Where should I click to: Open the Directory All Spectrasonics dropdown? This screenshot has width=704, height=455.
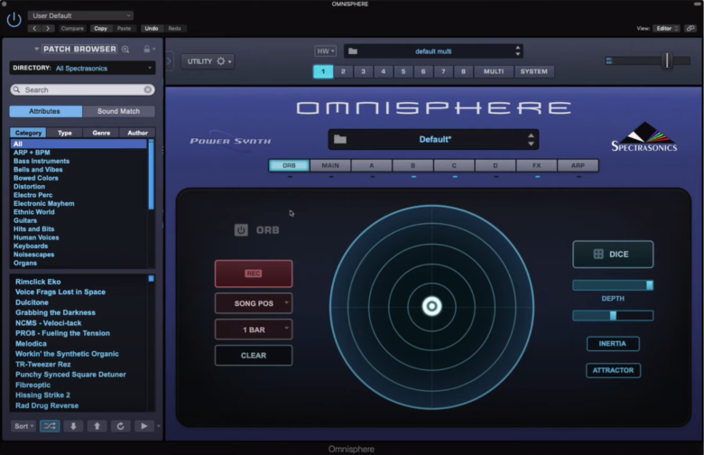tap(83, 69)
